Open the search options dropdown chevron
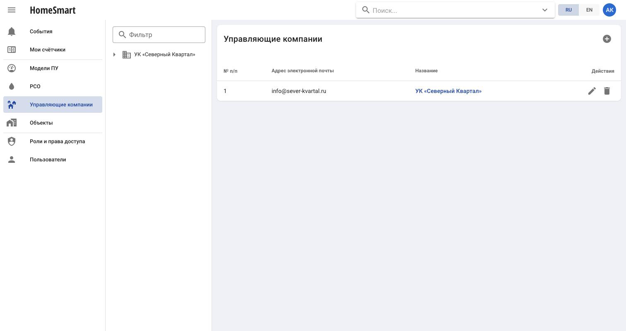The height and width of the screenshot is (331, 626). pos(545,10)
